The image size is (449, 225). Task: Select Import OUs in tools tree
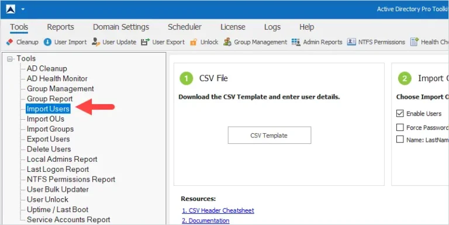[46, 119]
